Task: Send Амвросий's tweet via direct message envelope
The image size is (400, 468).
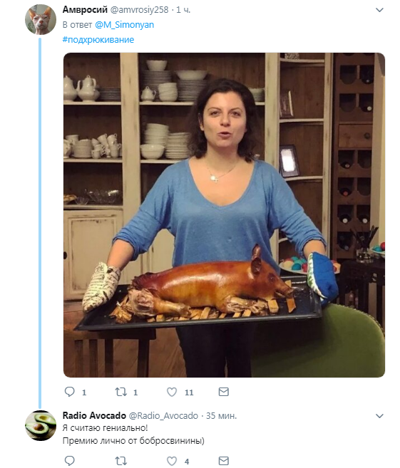Action: click(223, 392)
